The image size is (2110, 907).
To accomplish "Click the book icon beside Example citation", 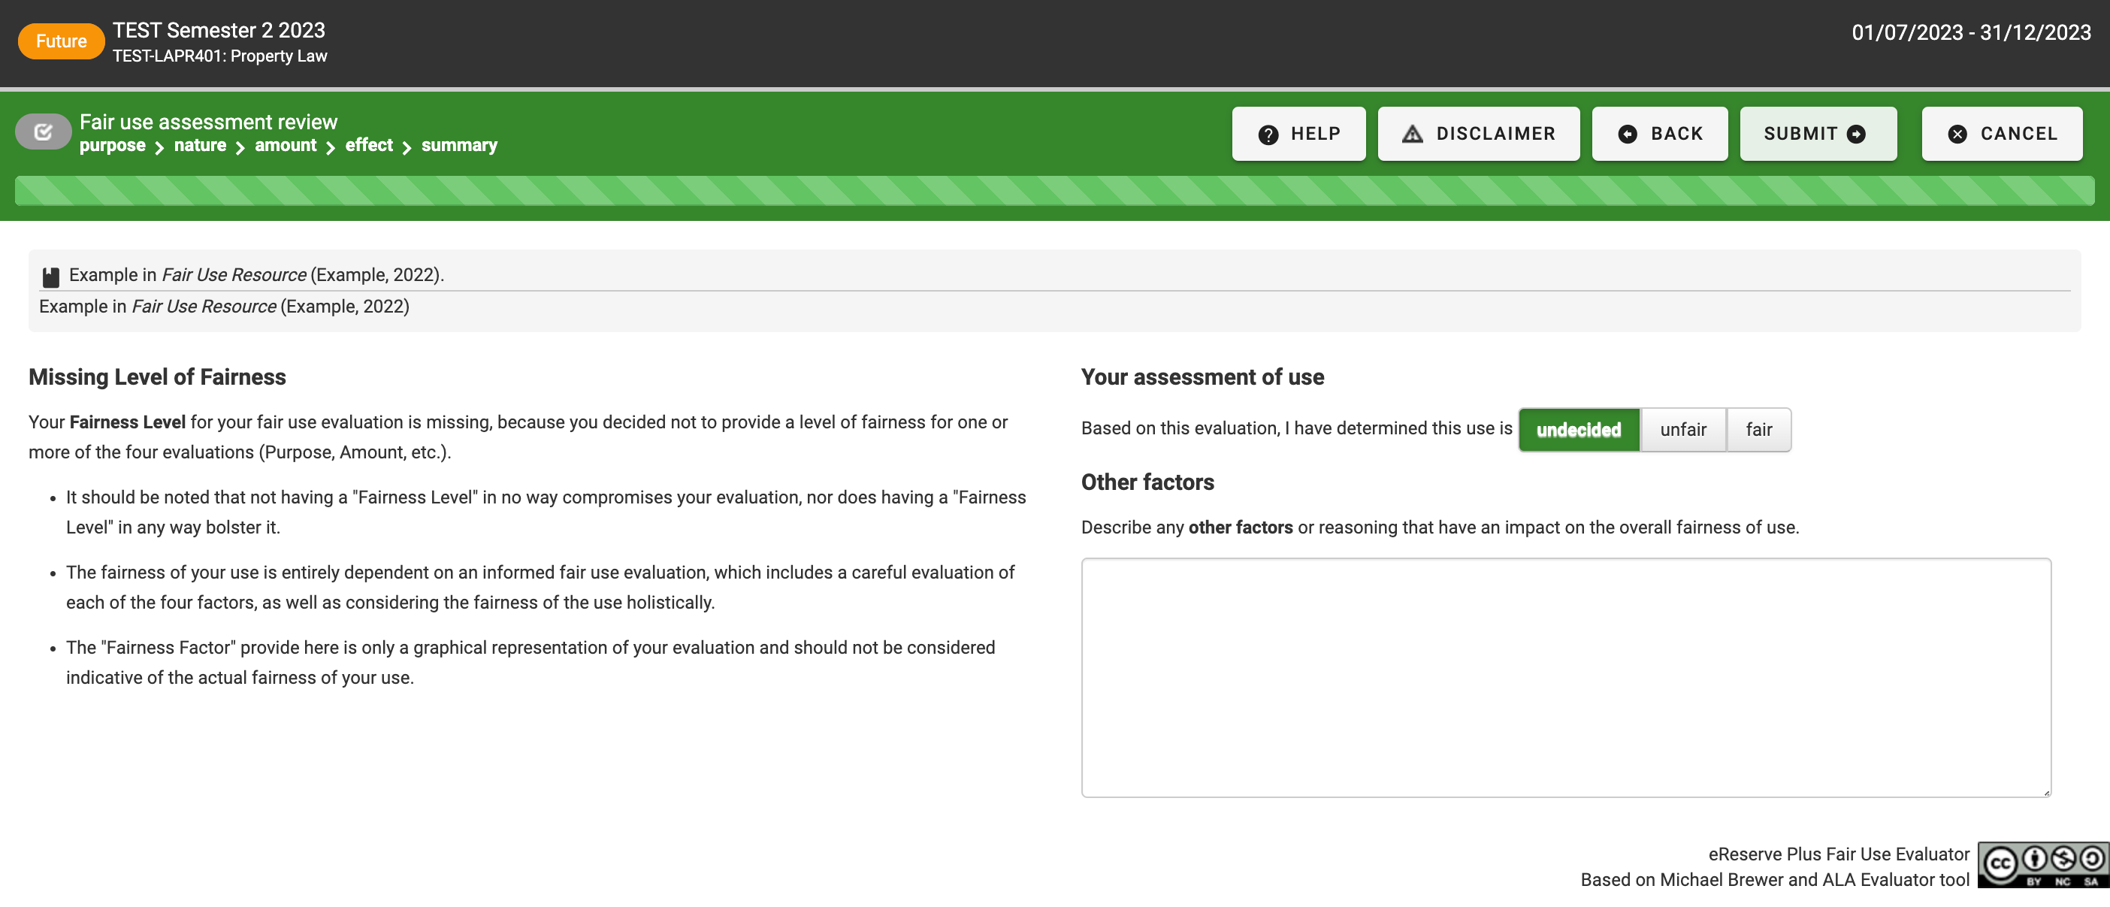I will 51,277.
